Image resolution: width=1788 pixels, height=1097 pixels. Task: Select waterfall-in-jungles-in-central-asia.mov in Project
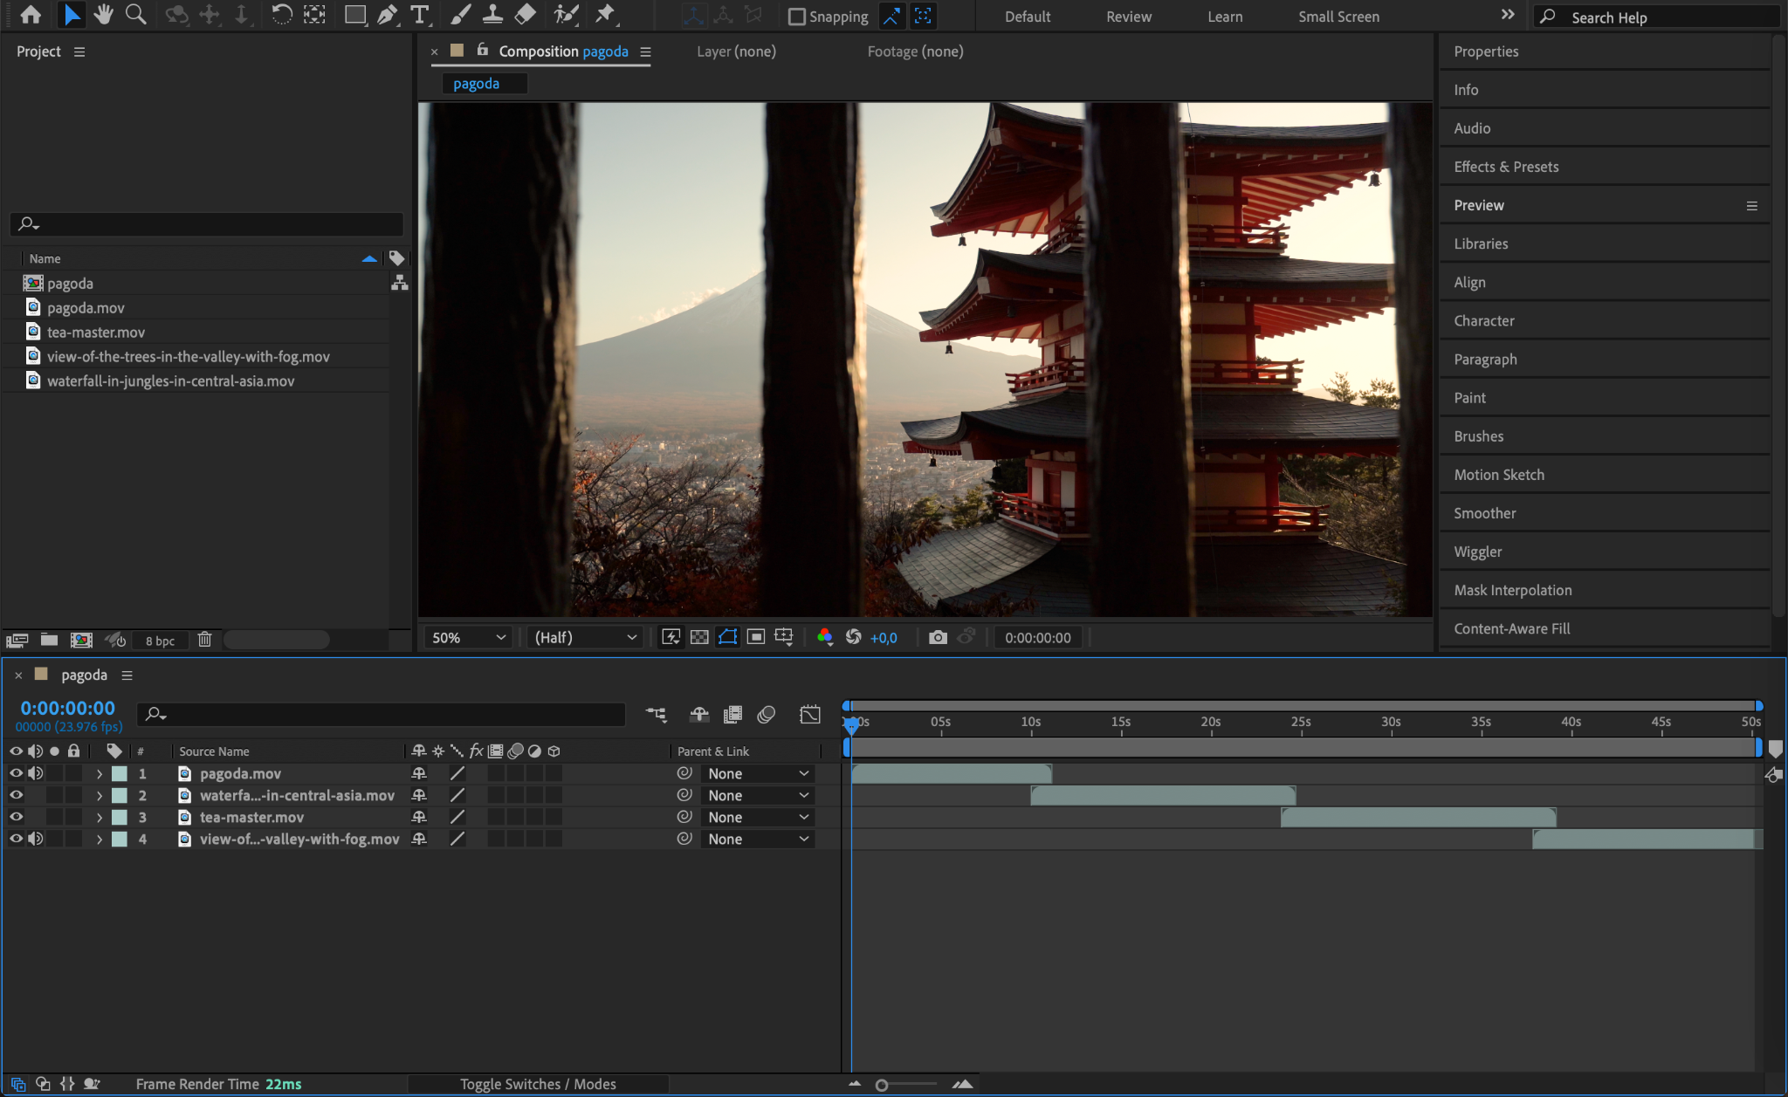point(170,381)
